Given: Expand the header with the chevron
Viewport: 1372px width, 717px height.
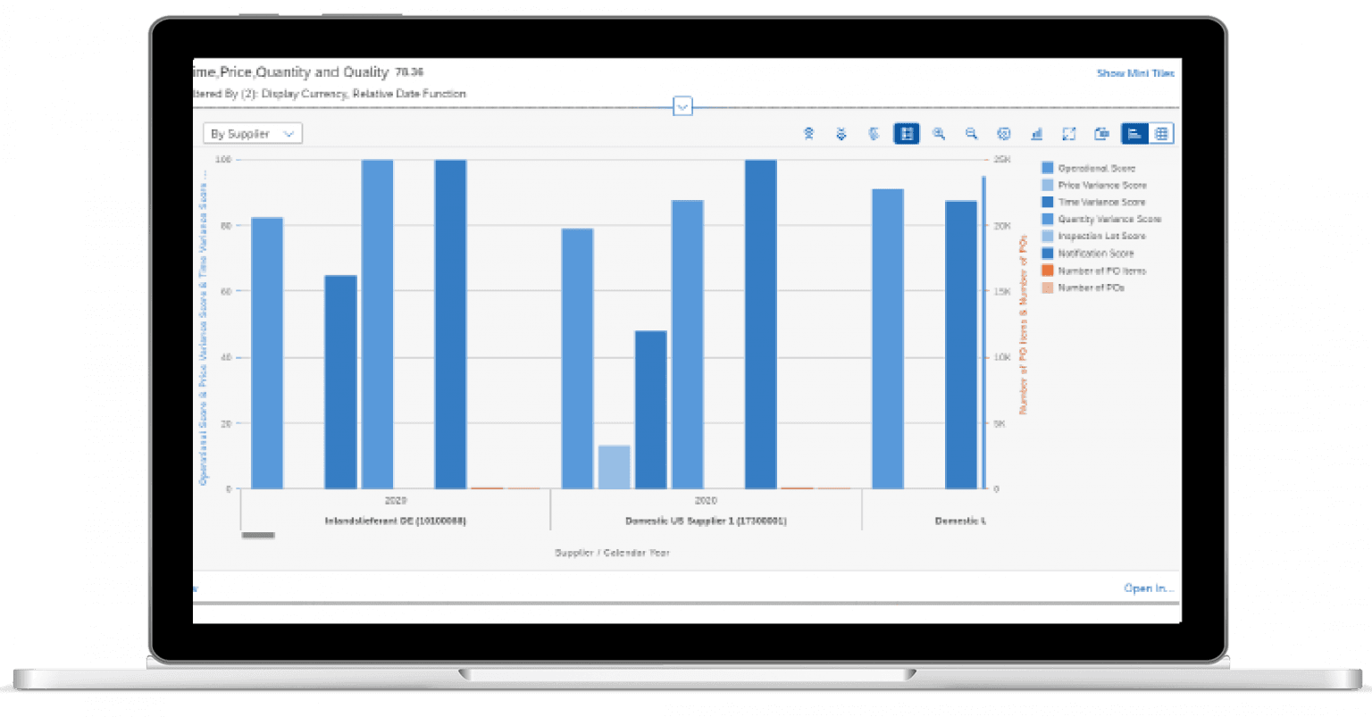Looking at the screenshot, I should point(682,107).
